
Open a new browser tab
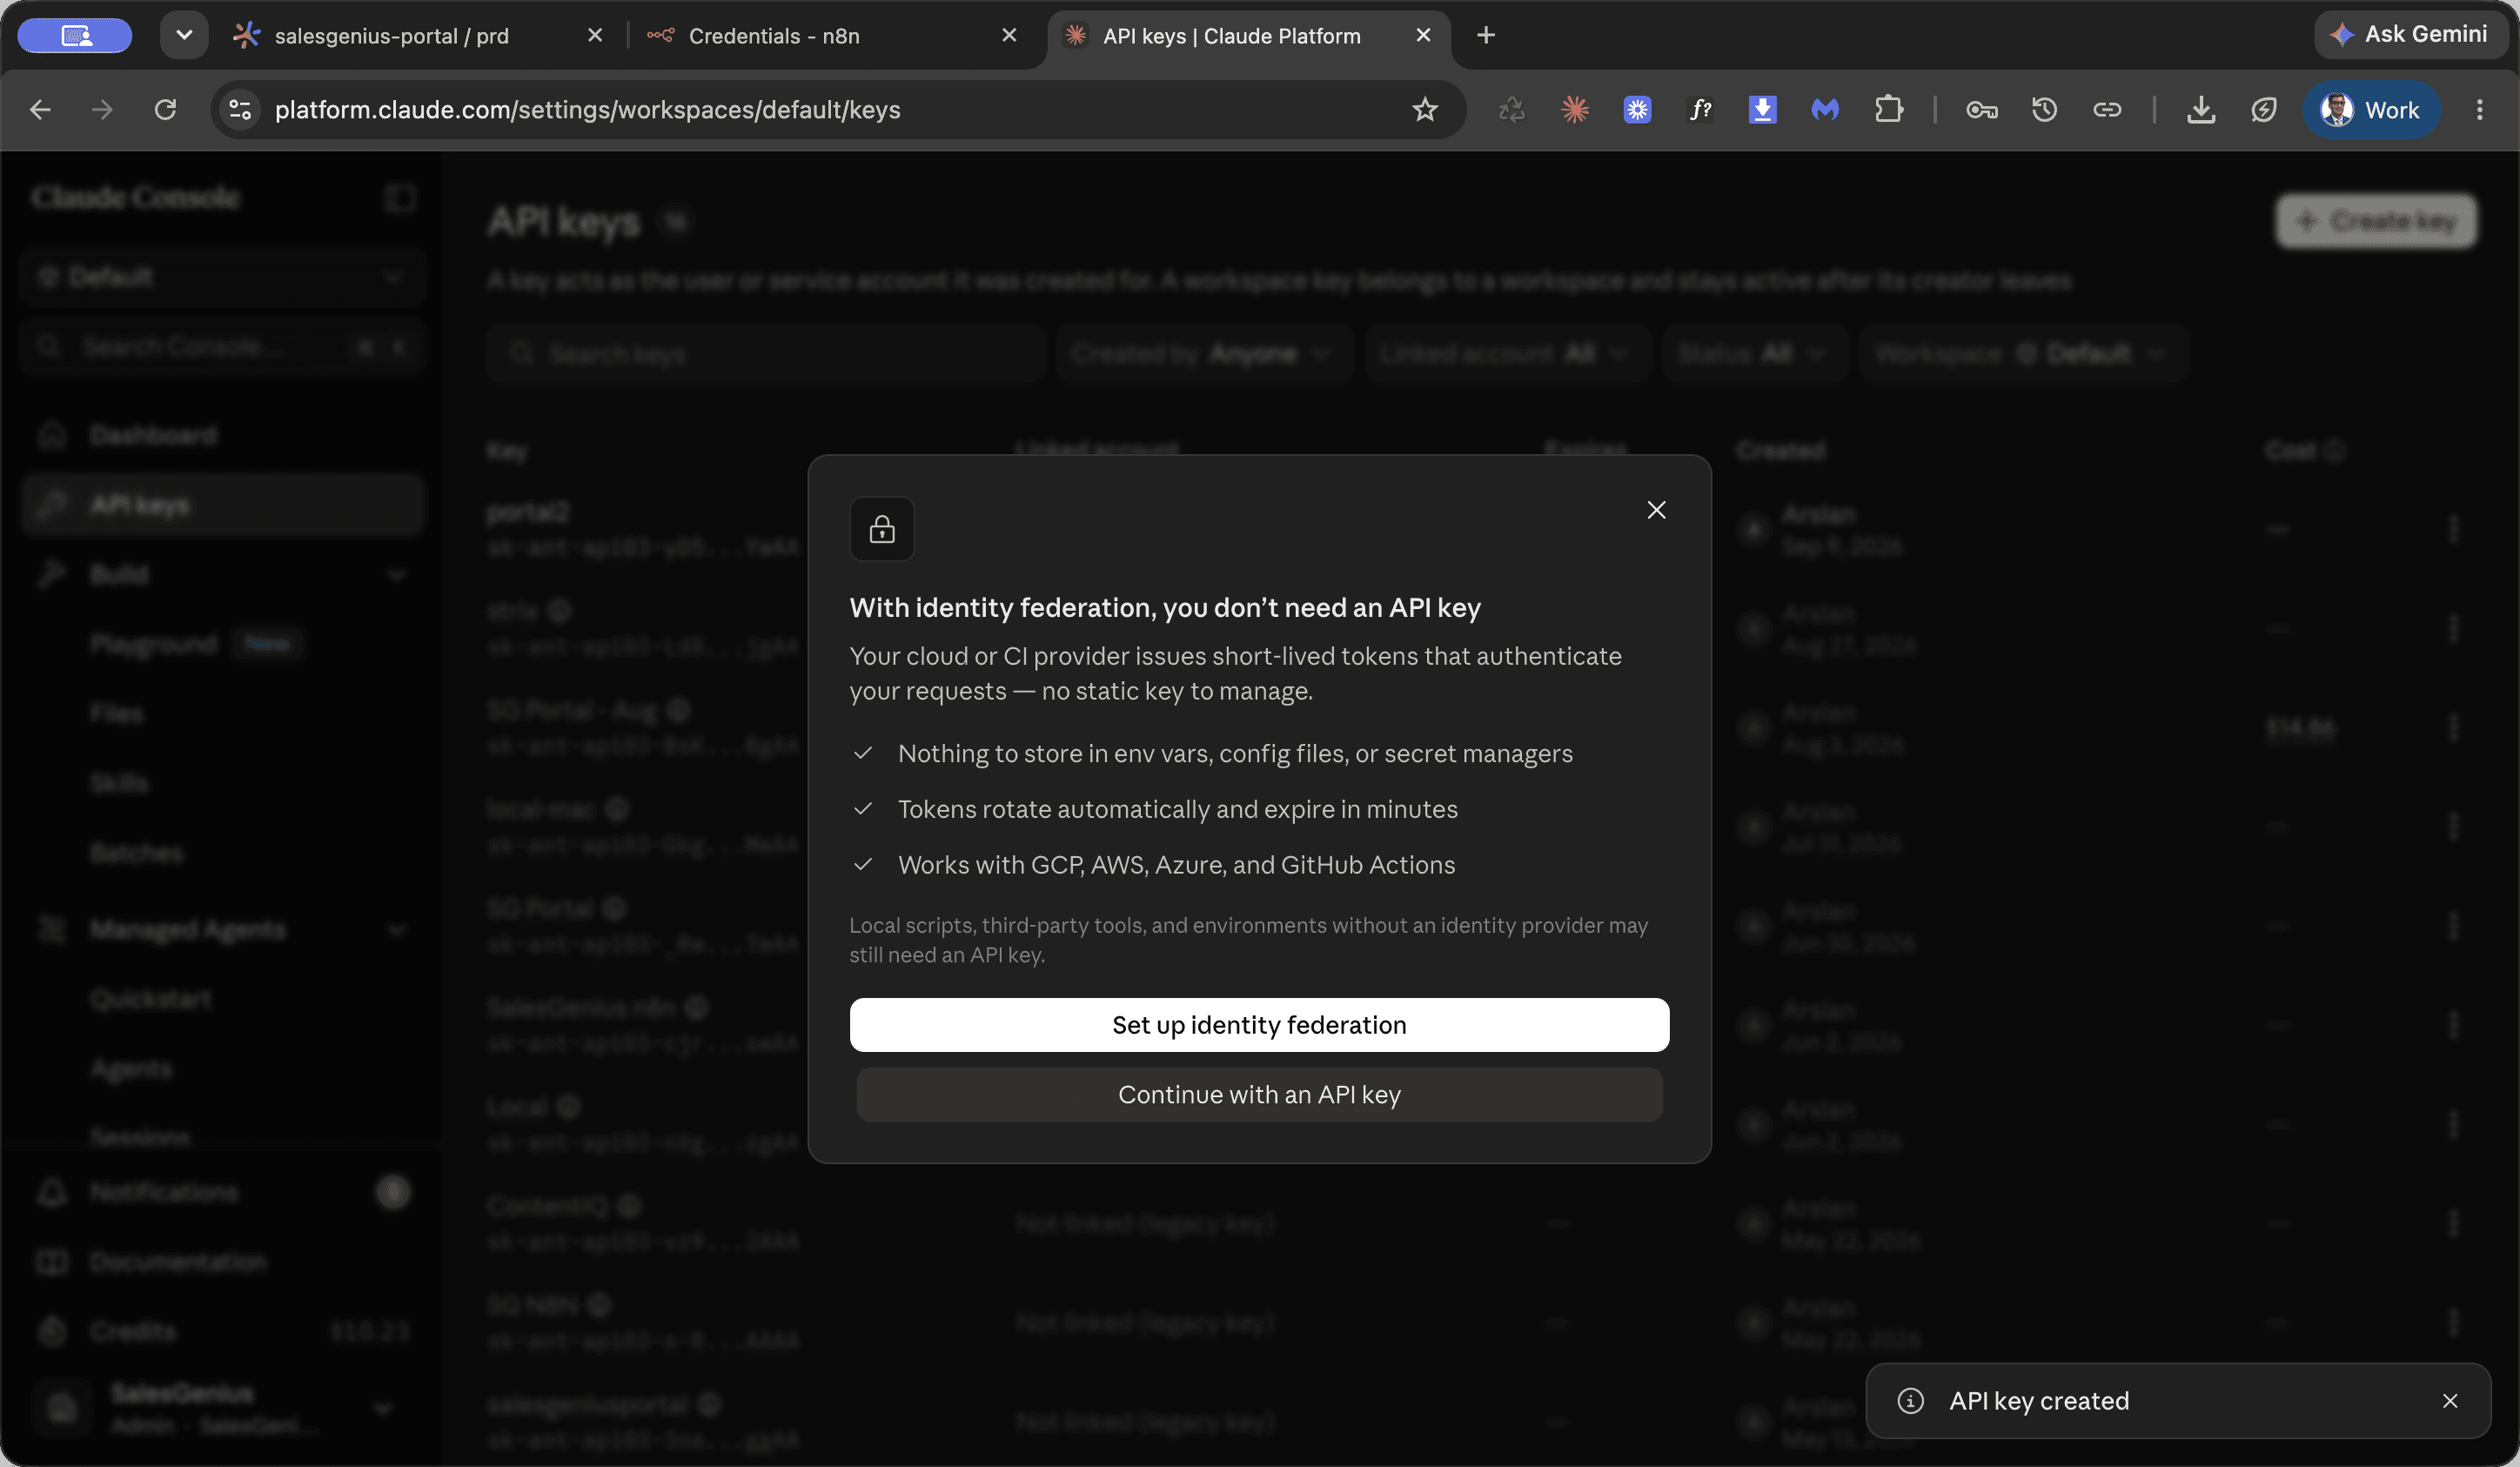(x=1486, y=36)
